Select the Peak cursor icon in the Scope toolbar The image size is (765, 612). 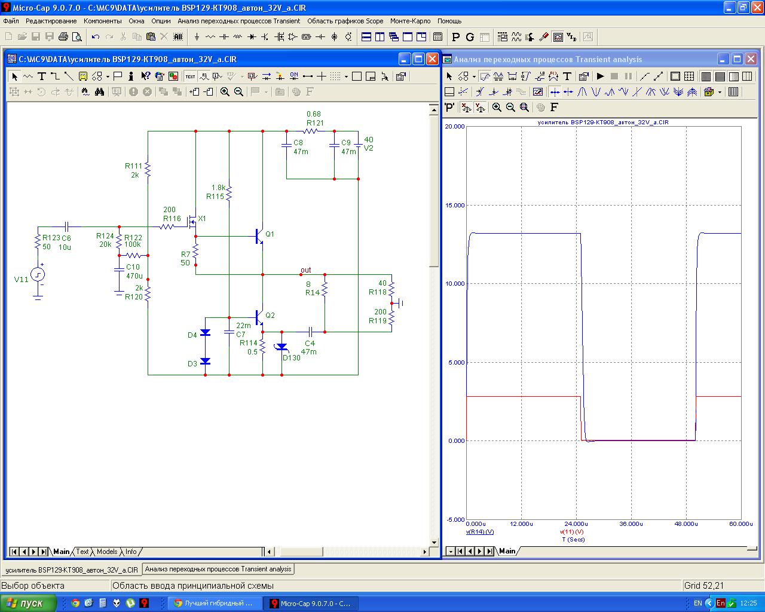[583, 91]
